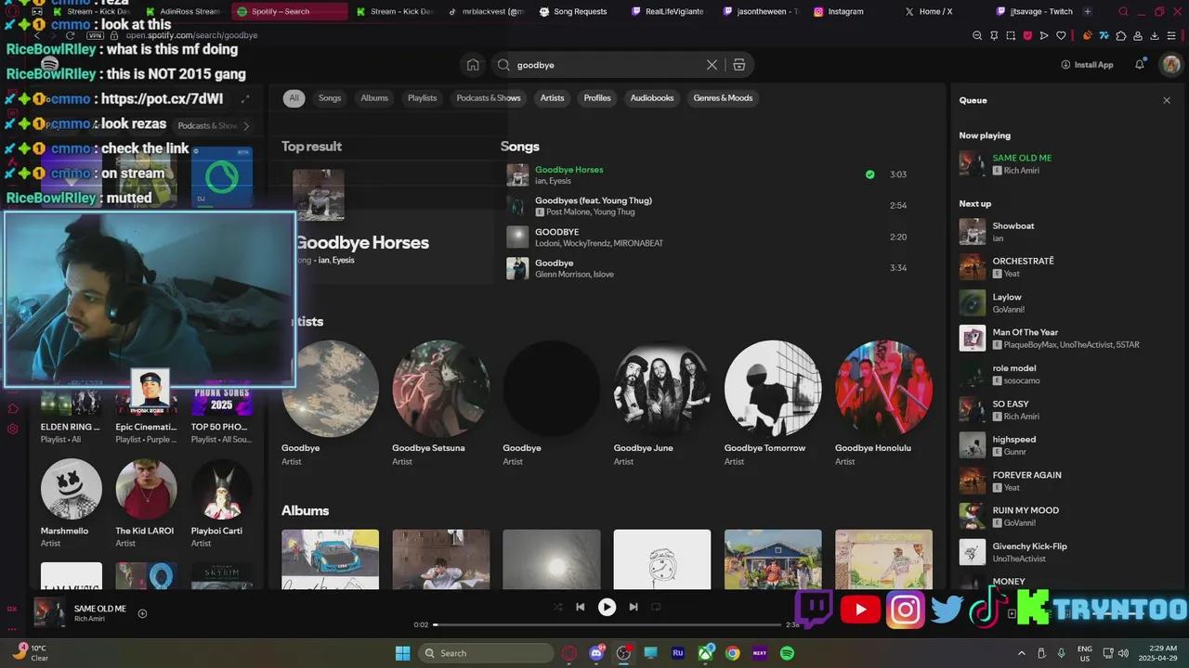The height and width of the screenshot is (668, 1189).
Task: Open Xbox app from the taskbar
Action: click(x=706, y=653)
